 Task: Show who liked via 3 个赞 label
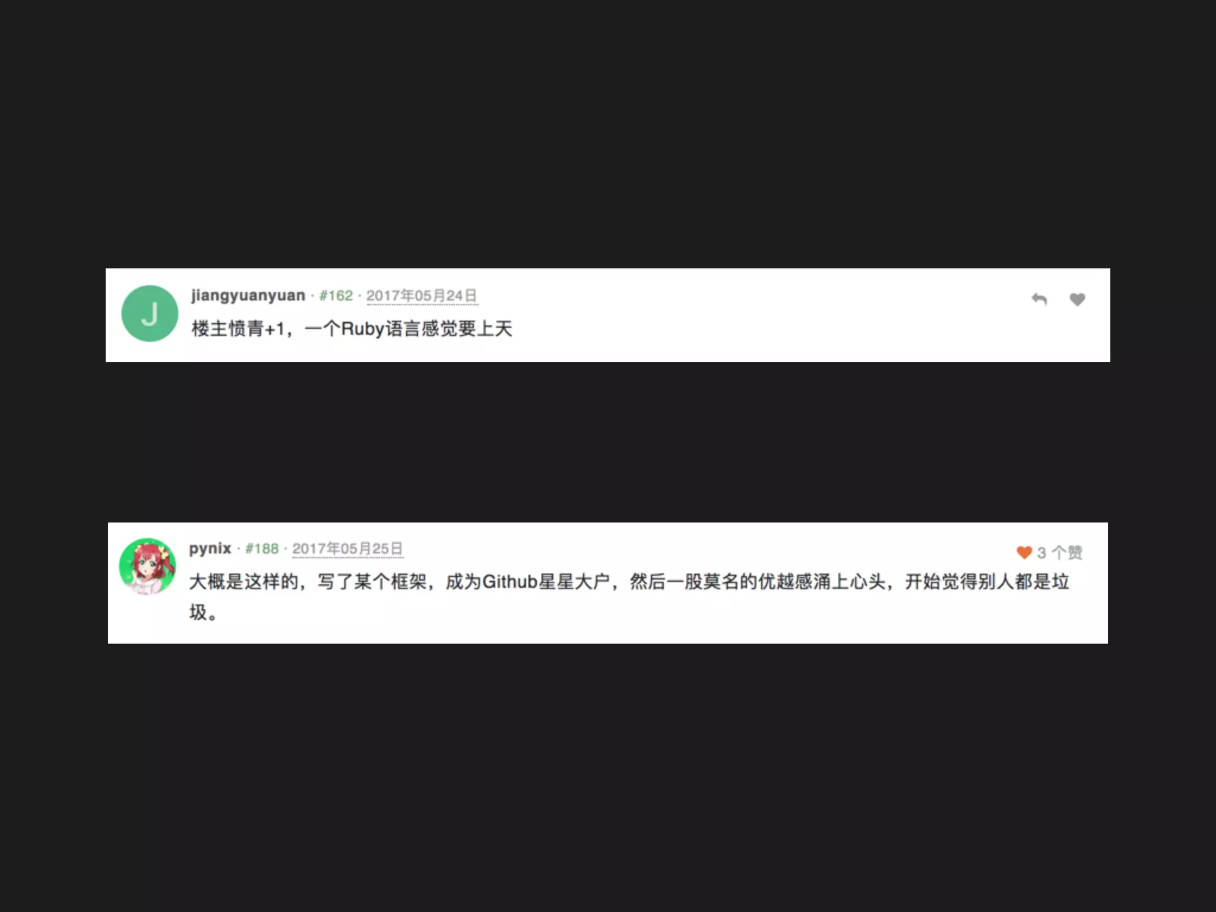1060,553
